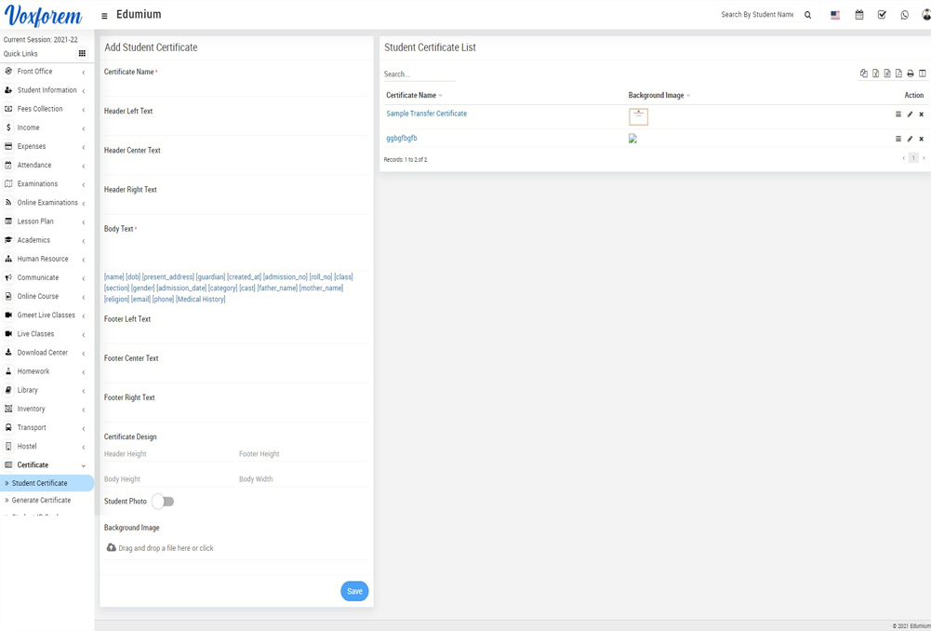The width and height of the screenshot is (931, 631).
Task: Open the WhatsApp icon in header
Action: point(904,15)
